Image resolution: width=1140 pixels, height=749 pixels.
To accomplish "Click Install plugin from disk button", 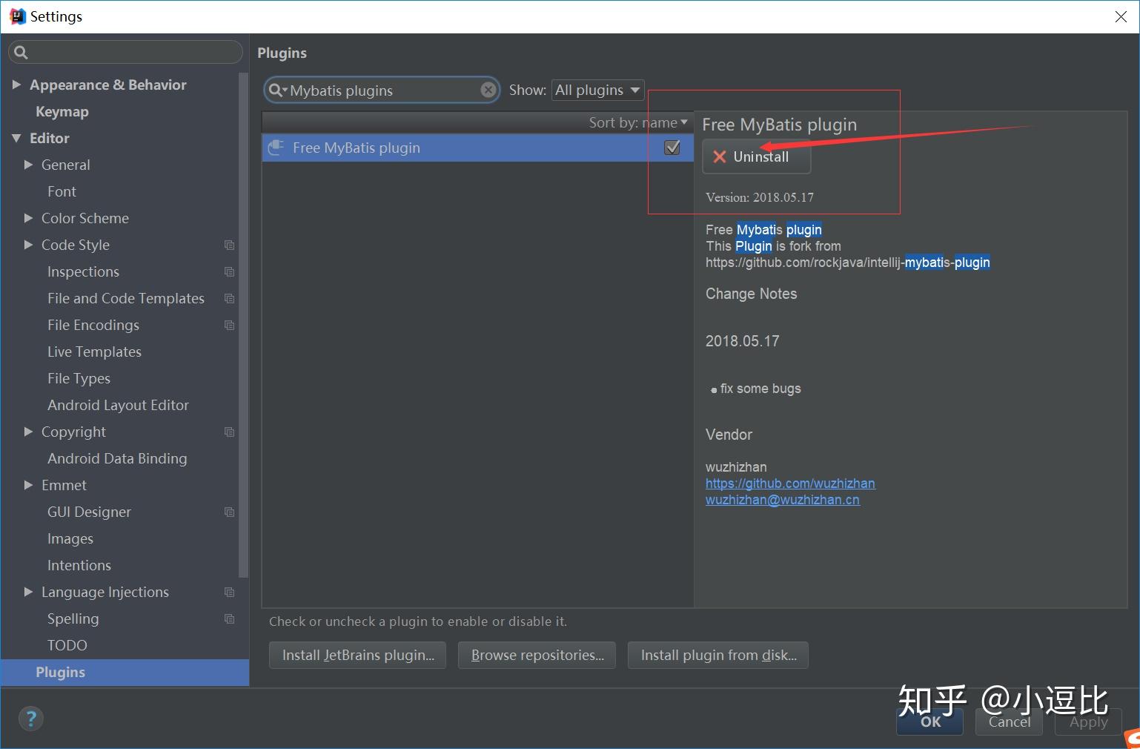I will coord(718,655).
